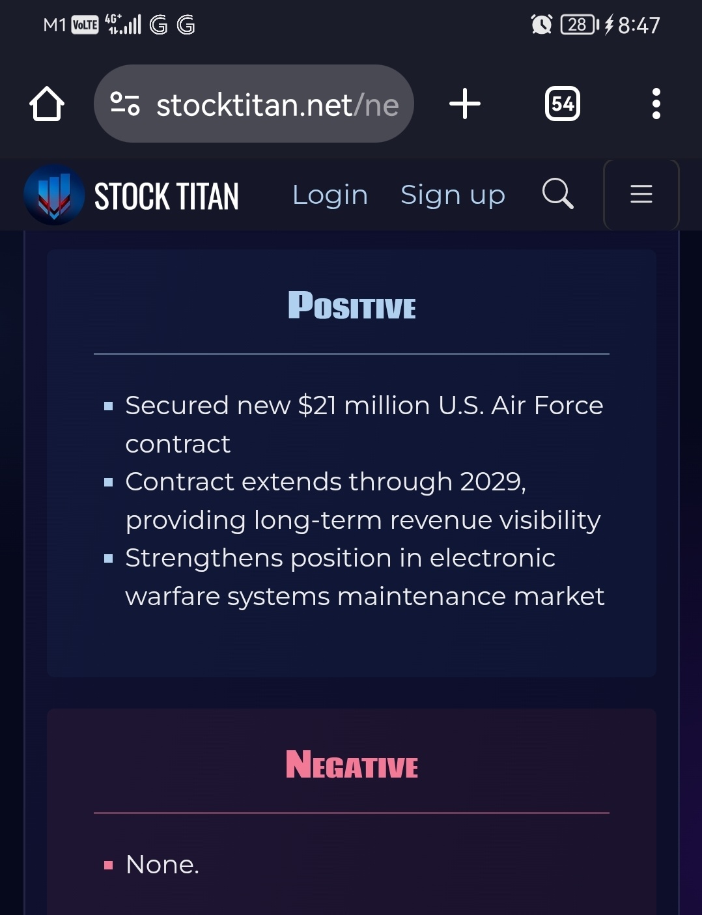Image resolution: width=702 pixels, height=915 pixels.
Task: Open the tab switcher showing 54 tabs
Action: [563, 104]
